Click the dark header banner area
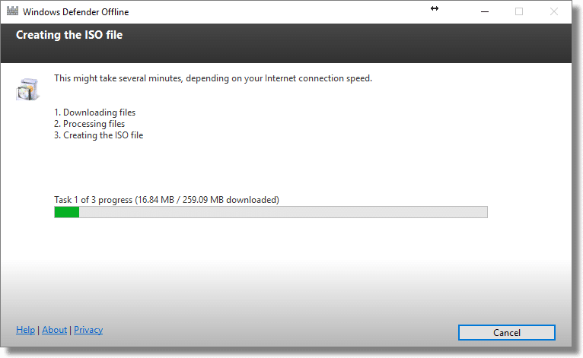Screen dimensions: 583x358 [x=286, y=43]
